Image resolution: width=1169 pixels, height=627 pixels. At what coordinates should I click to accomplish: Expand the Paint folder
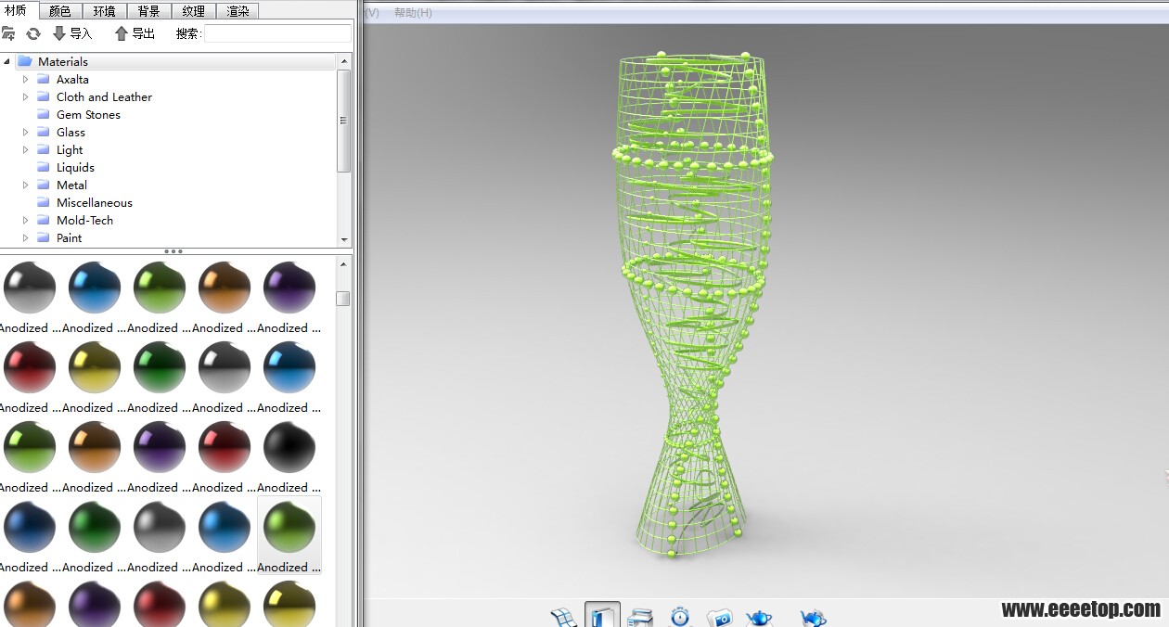coord(26,237)
